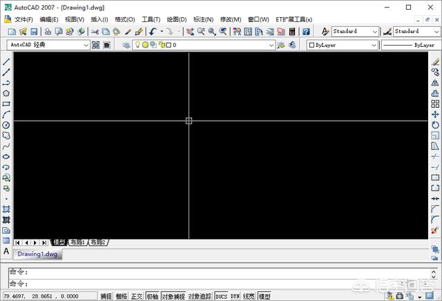
Task: Open QuickCalc calculator
Action: (x=292, y=32)
